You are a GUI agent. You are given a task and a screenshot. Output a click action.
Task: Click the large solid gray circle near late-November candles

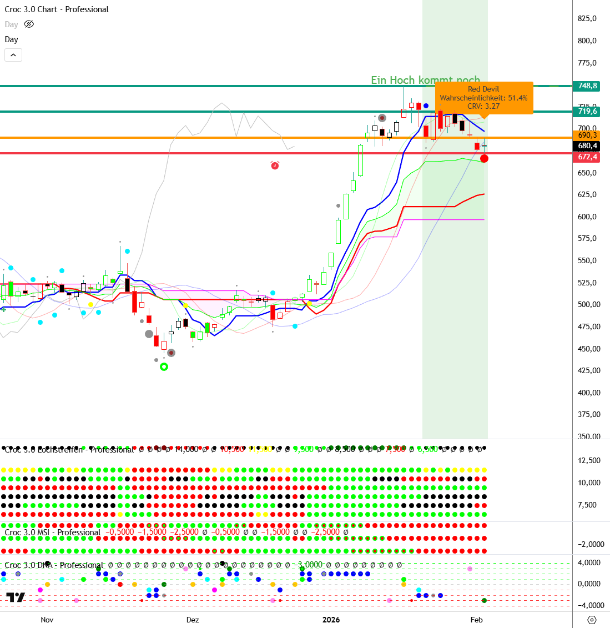[x=149, y=334]
